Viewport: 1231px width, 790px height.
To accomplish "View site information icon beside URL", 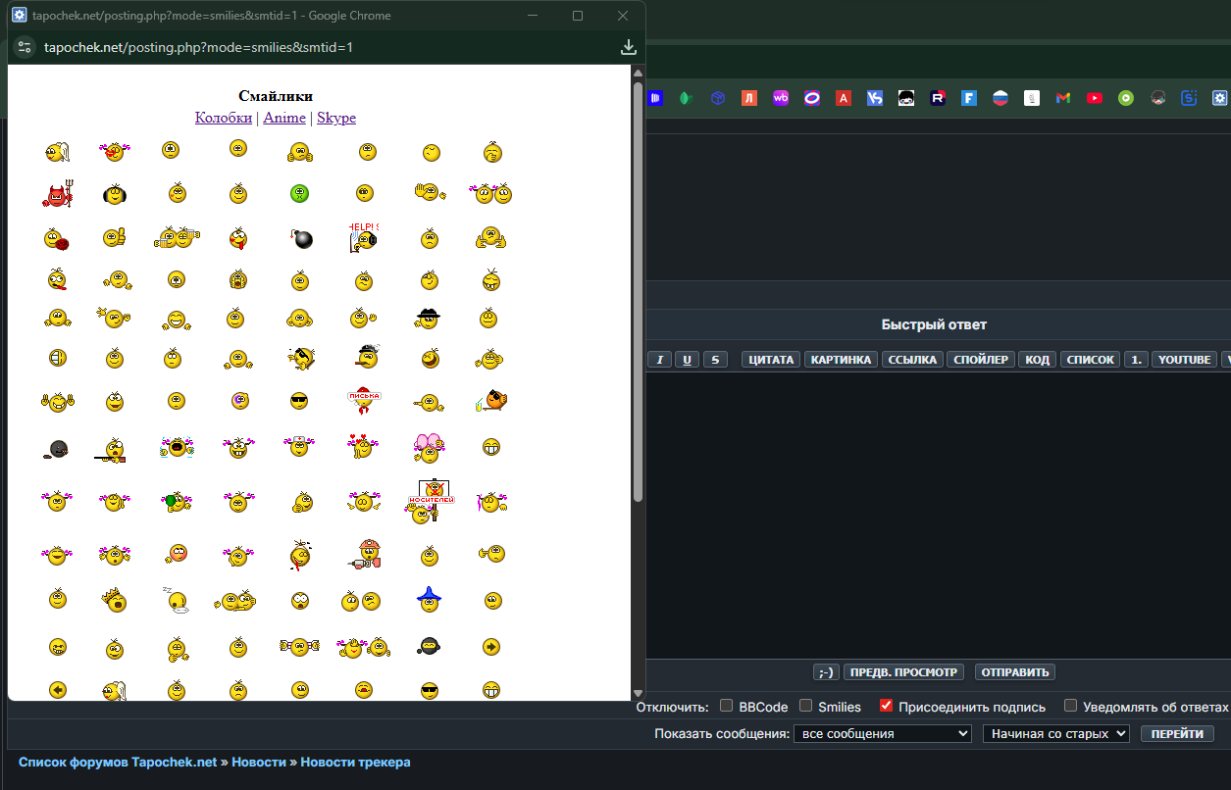I will (x=25, y=47).
